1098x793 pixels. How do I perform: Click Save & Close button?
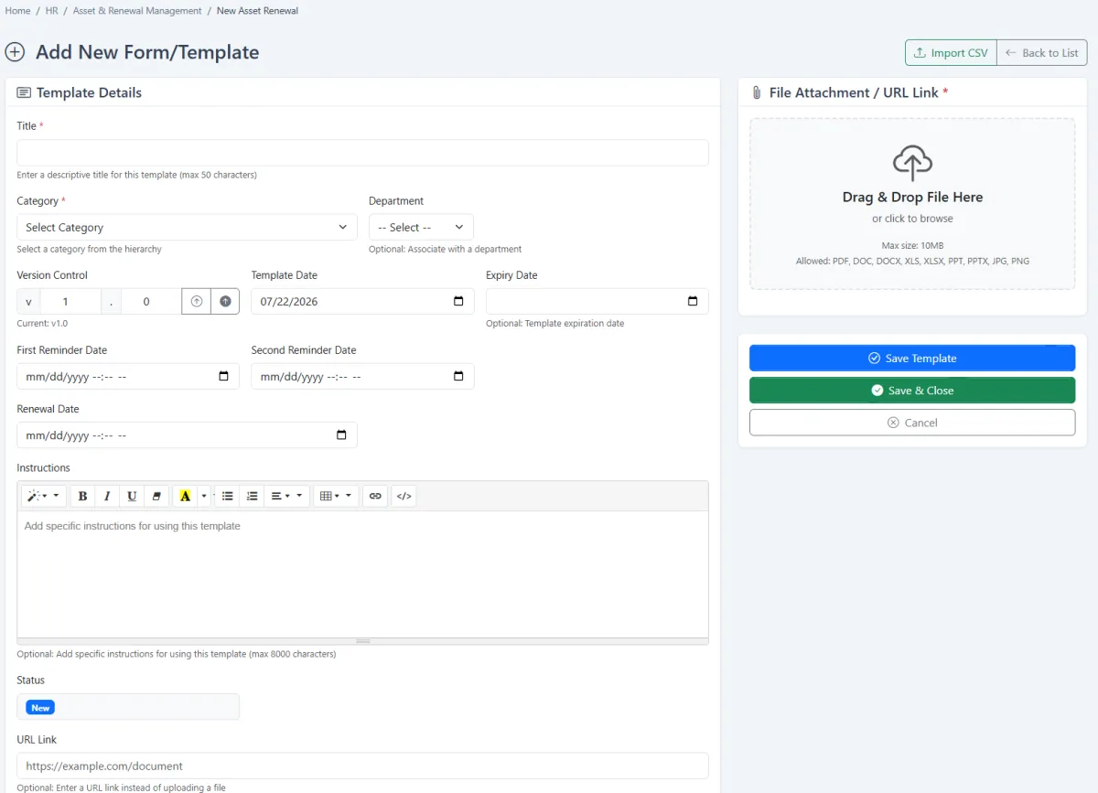912,391
